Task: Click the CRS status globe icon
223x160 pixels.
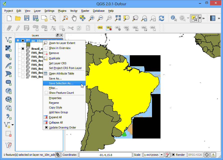Action: click(x=207, y=155)
